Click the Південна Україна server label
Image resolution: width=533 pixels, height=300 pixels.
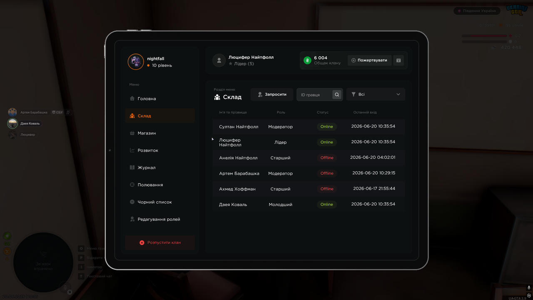pos(477,11)
